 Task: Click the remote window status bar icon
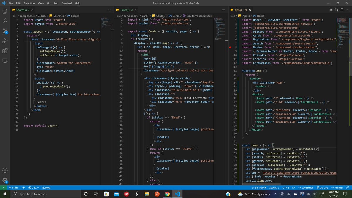click(3, 187)
